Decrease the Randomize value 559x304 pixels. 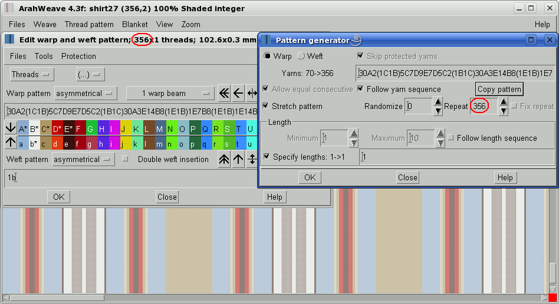pos(438,111)
